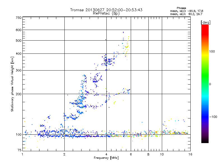Viewport: 224px width, 168px height.
Task: Click the x-axis tick label '1'
Action: (22, 154)
